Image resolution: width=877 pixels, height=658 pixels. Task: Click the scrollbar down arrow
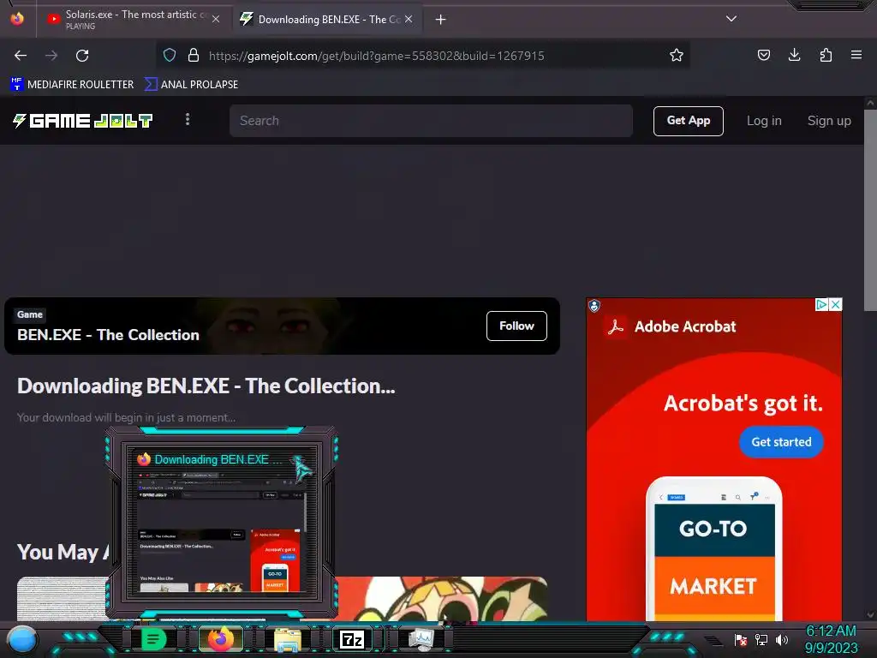point(870,615)
